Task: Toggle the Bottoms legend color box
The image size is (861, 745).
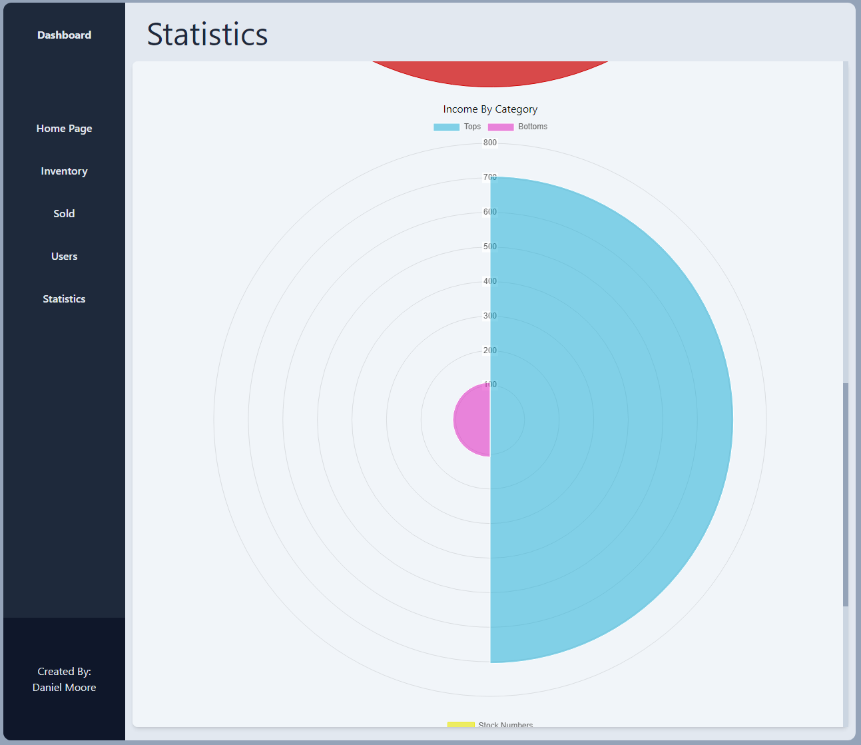Action: [x=501, y=127]
